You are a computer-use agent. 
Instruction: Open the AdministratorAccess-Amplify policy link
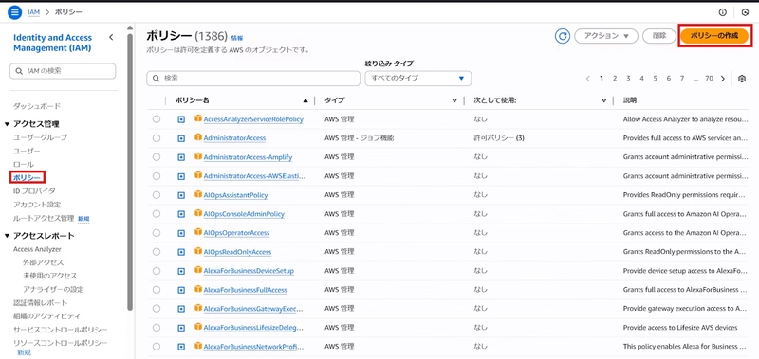[x=248, y=157]
